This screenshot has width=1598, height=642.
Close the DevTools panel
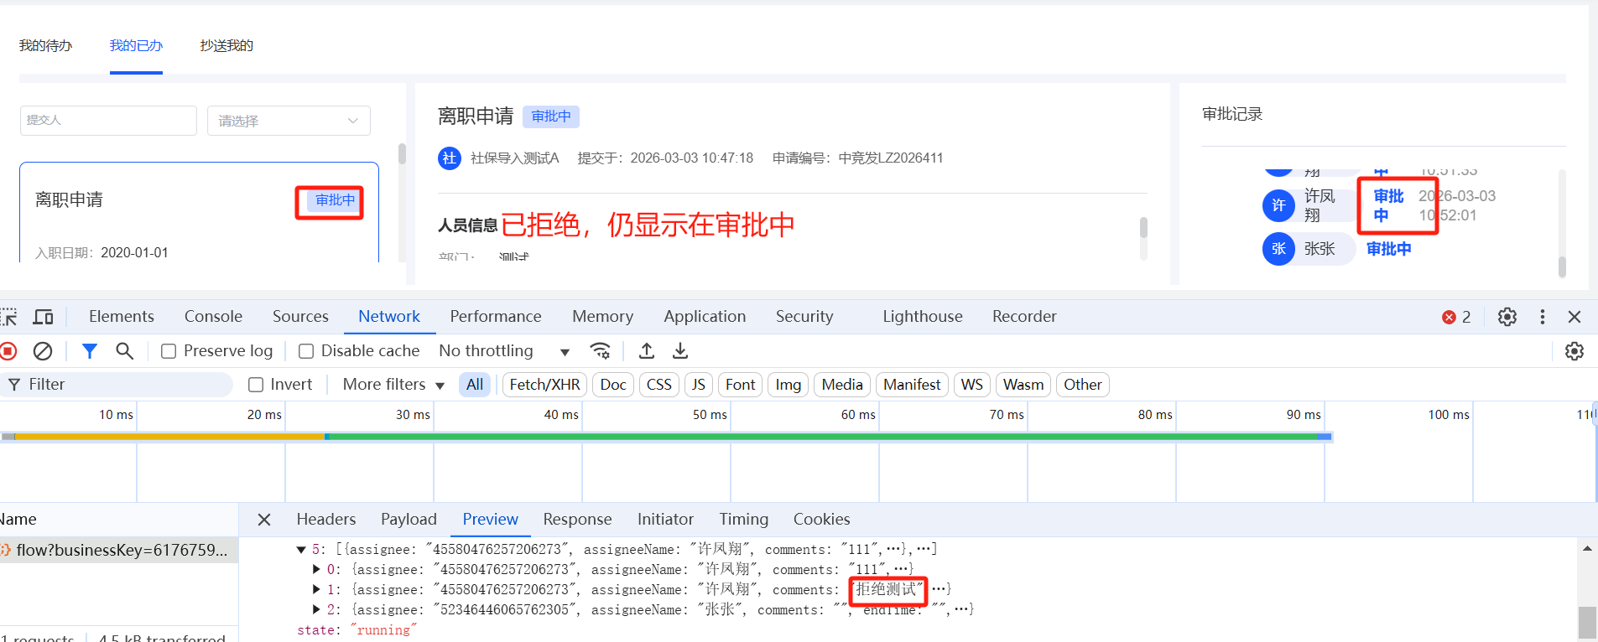pyautogui.click(x=1575, y=317)
